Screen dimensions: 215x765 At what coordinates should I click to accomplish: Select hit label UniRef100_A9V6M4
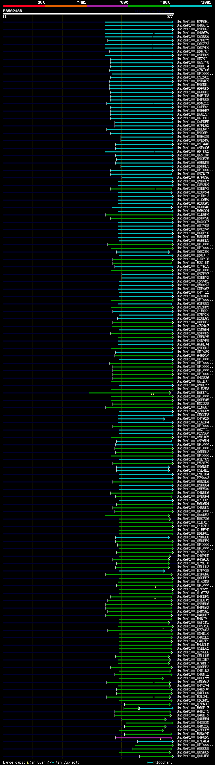point(193,441)
